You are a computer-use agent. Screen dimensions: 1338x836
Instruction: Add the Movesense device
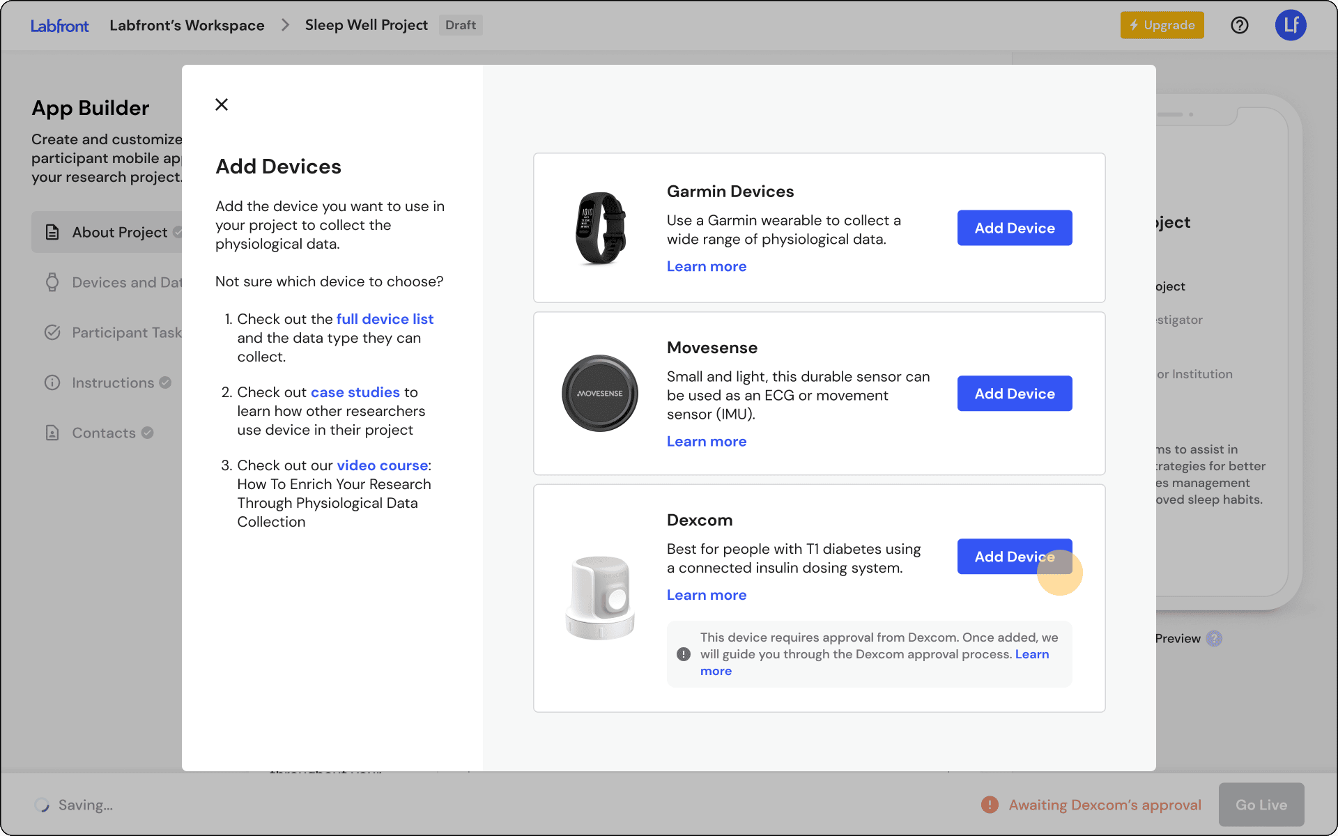[1014, 394]
